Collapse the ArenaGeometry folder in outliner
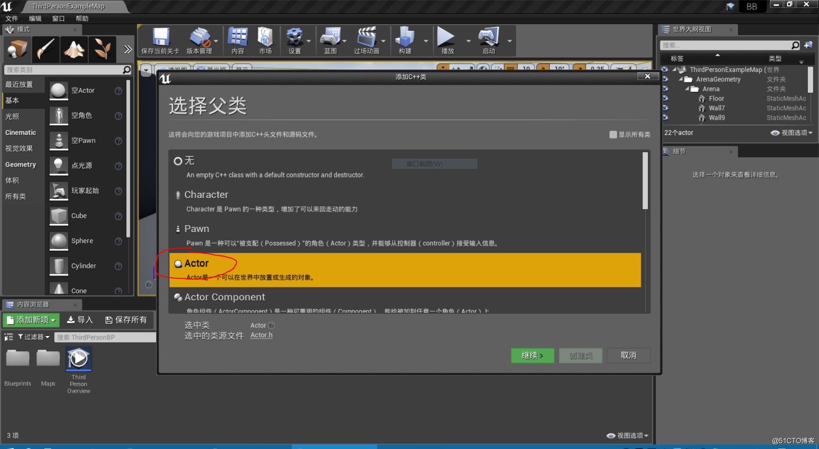Screen dimensions: 819x449 click(681, 79)
